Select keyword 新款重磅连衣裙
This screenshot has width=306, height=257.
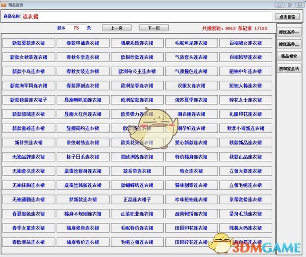[x=29, y=128]
